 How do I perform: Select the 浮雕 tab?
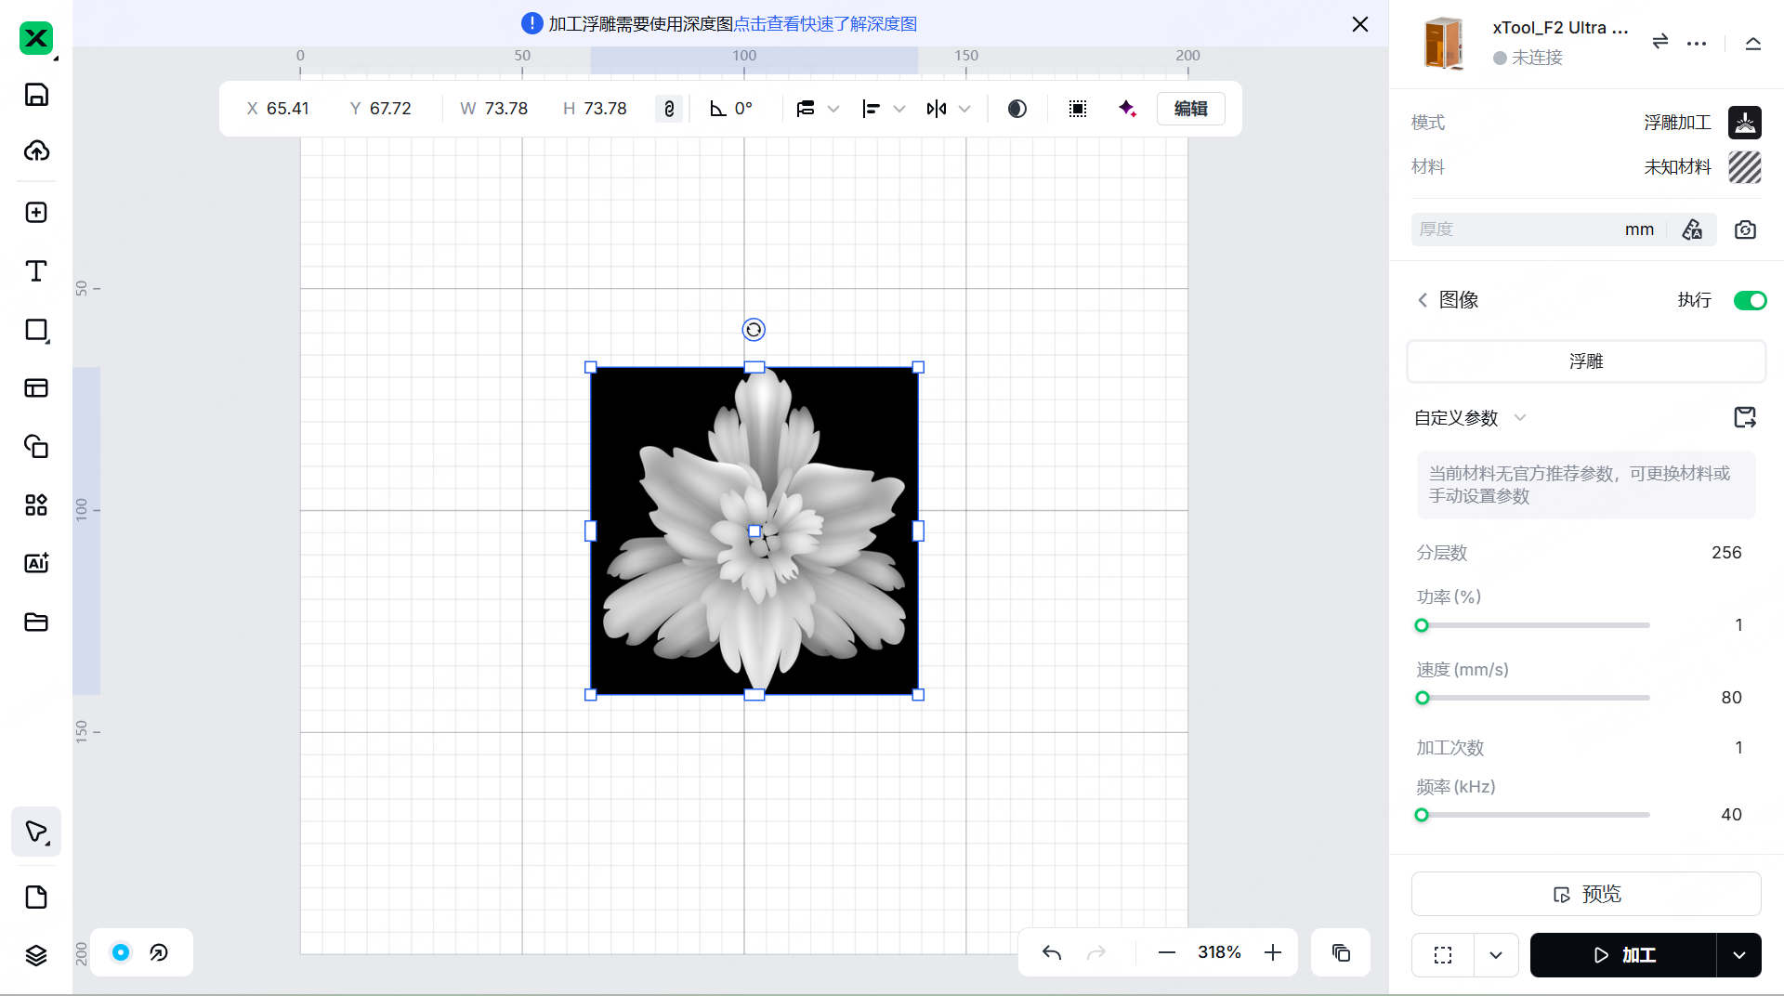tap(1586, 361)
